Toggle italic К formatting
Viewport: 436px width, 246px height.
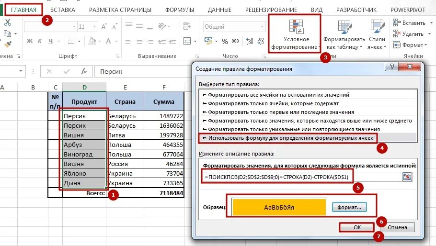[40, 41]
